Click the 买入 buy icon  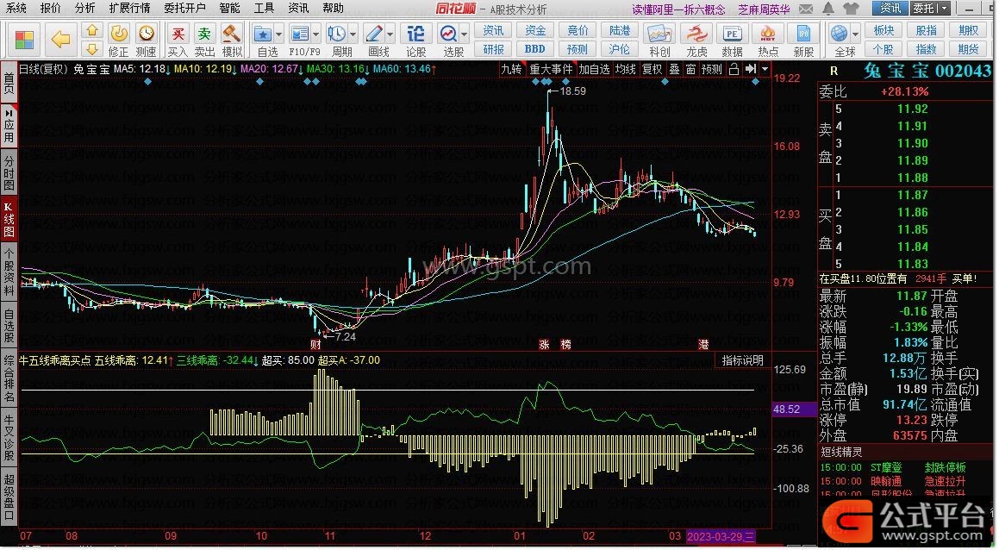[x=178, y=41]
